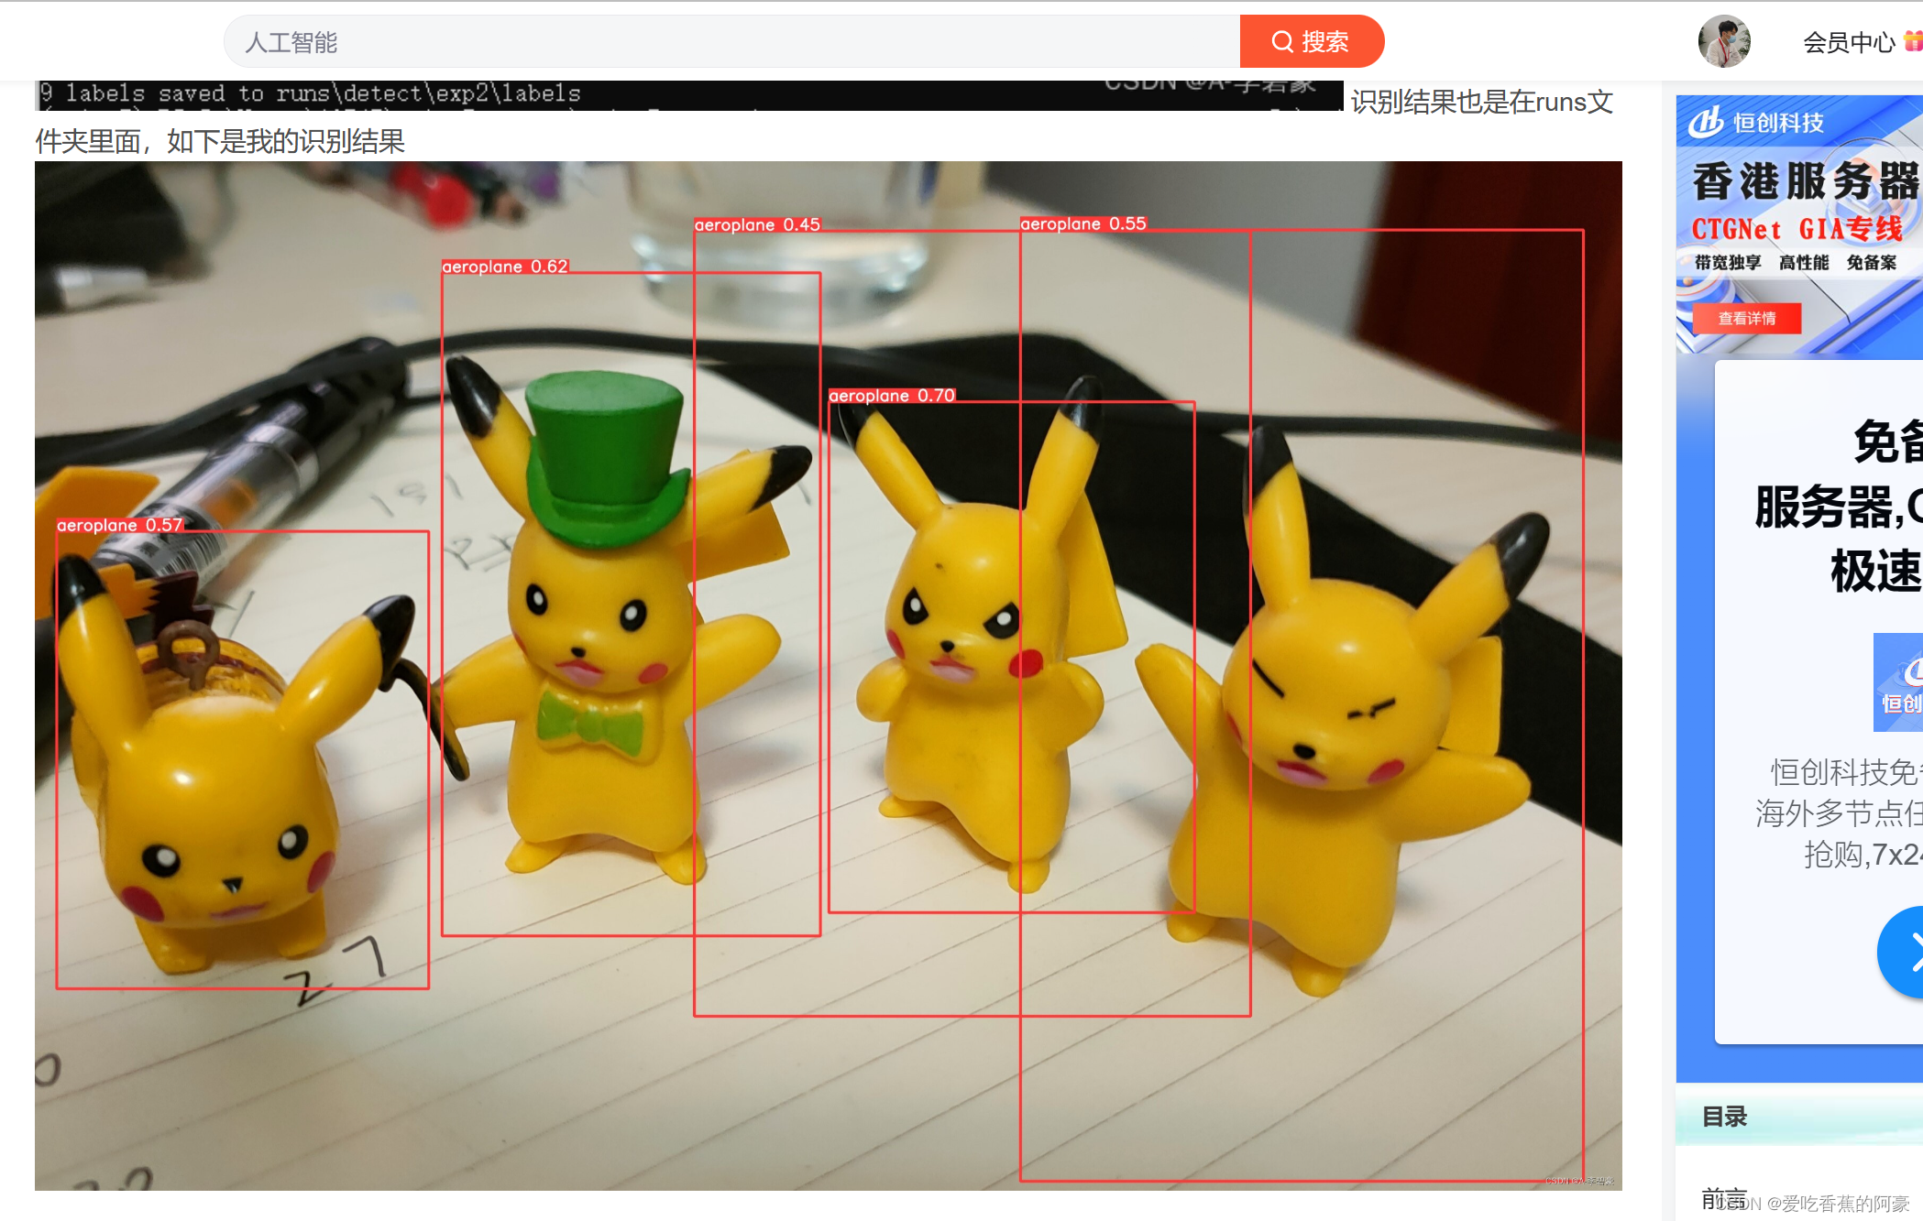The width and height of the screenshot is (1923, 1221).
Task: Open the 香港服务器 advertisement banner
Action: [x=1799, y=224]
